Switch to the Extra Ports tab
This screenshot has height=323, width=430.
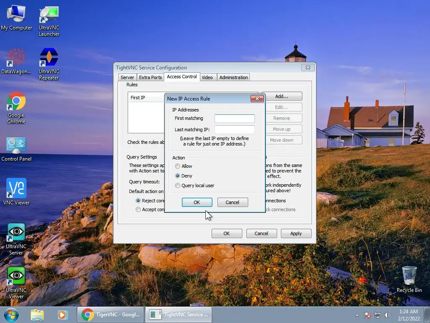point(150,77)
